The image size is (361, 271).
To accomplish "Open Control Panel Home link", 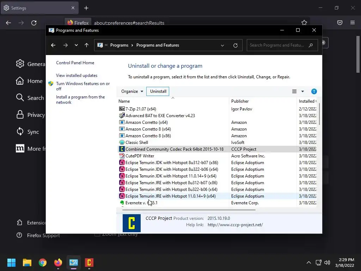I will tap(75, 63).
